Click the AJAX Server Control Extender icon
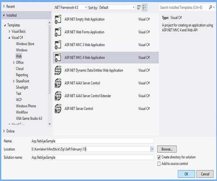The height and width of the screenshot is (181, 217). (x=58, y=96)
